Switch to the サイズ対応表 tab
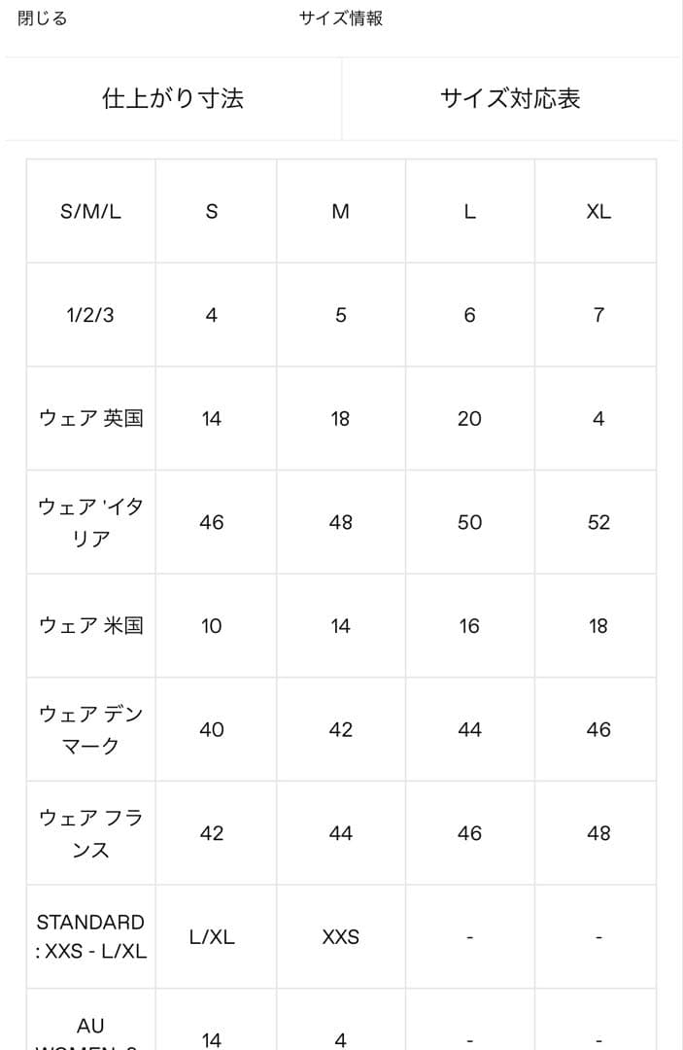 [x=510, y=98]
